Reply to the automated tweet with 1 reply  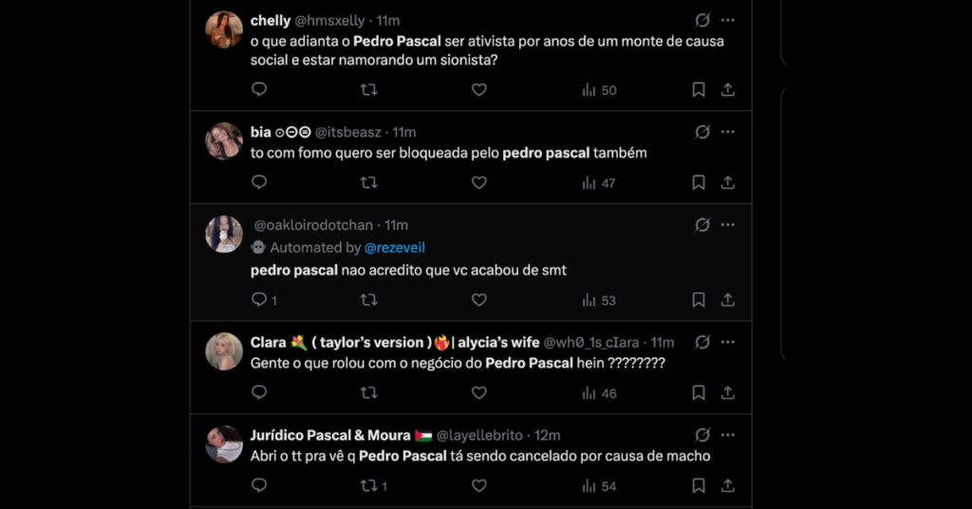(x=259, y=300)
